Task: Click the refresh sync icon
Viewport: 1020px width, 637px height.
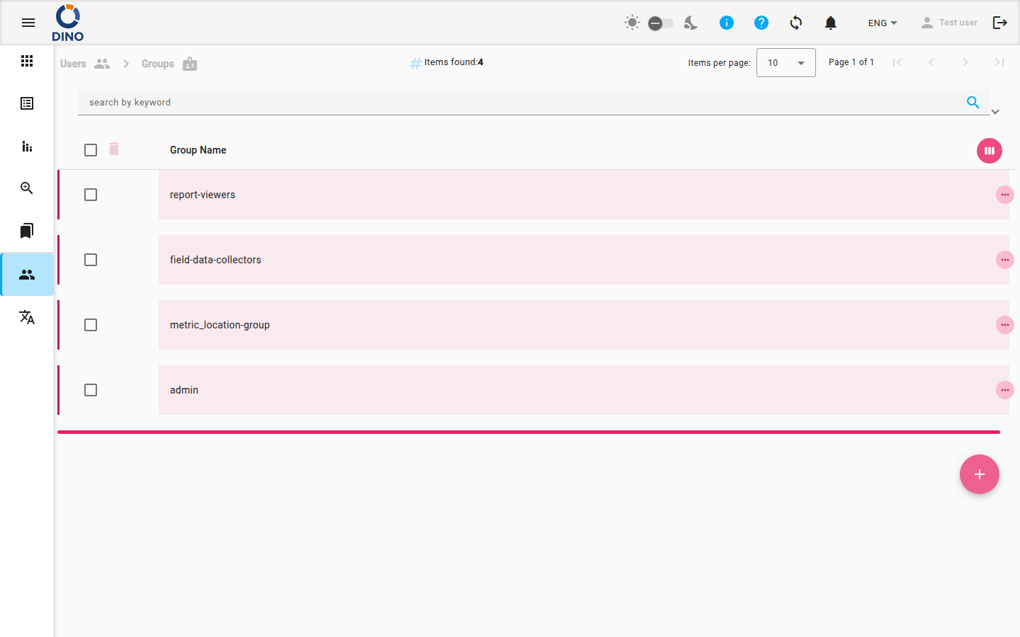Action: 796,23
